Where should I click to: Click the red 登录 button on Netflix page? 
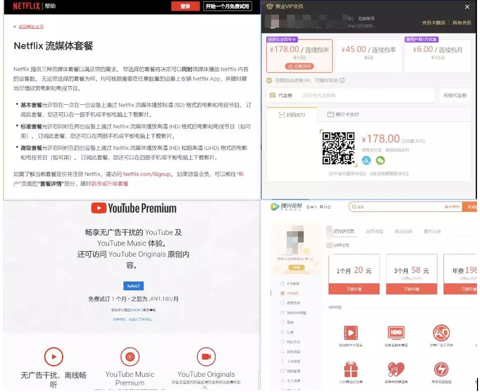pyautogui.click(x=185, y=6)
